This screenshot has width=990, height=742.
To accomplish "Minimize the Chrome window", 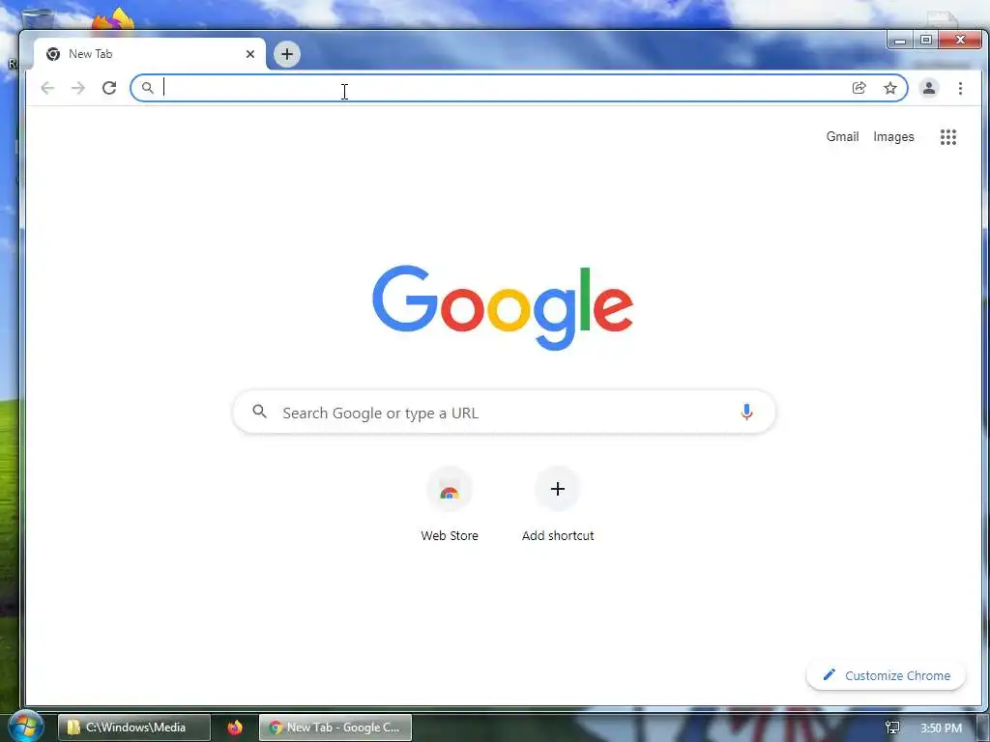I will [x=900, y=41].
